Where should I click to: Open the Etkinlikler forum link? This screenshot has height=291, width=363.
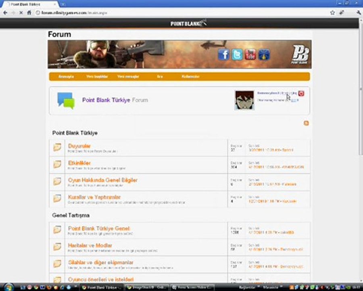pos(79,163)
